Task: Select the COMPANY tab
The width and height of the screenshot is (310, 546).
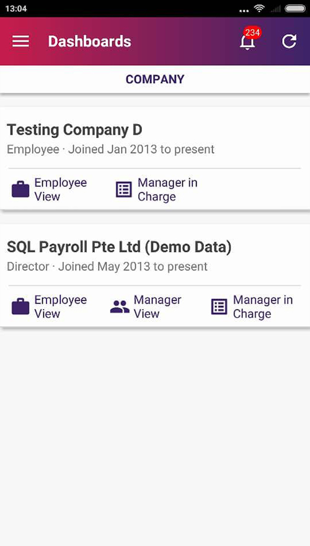Action: click(155, 79)
